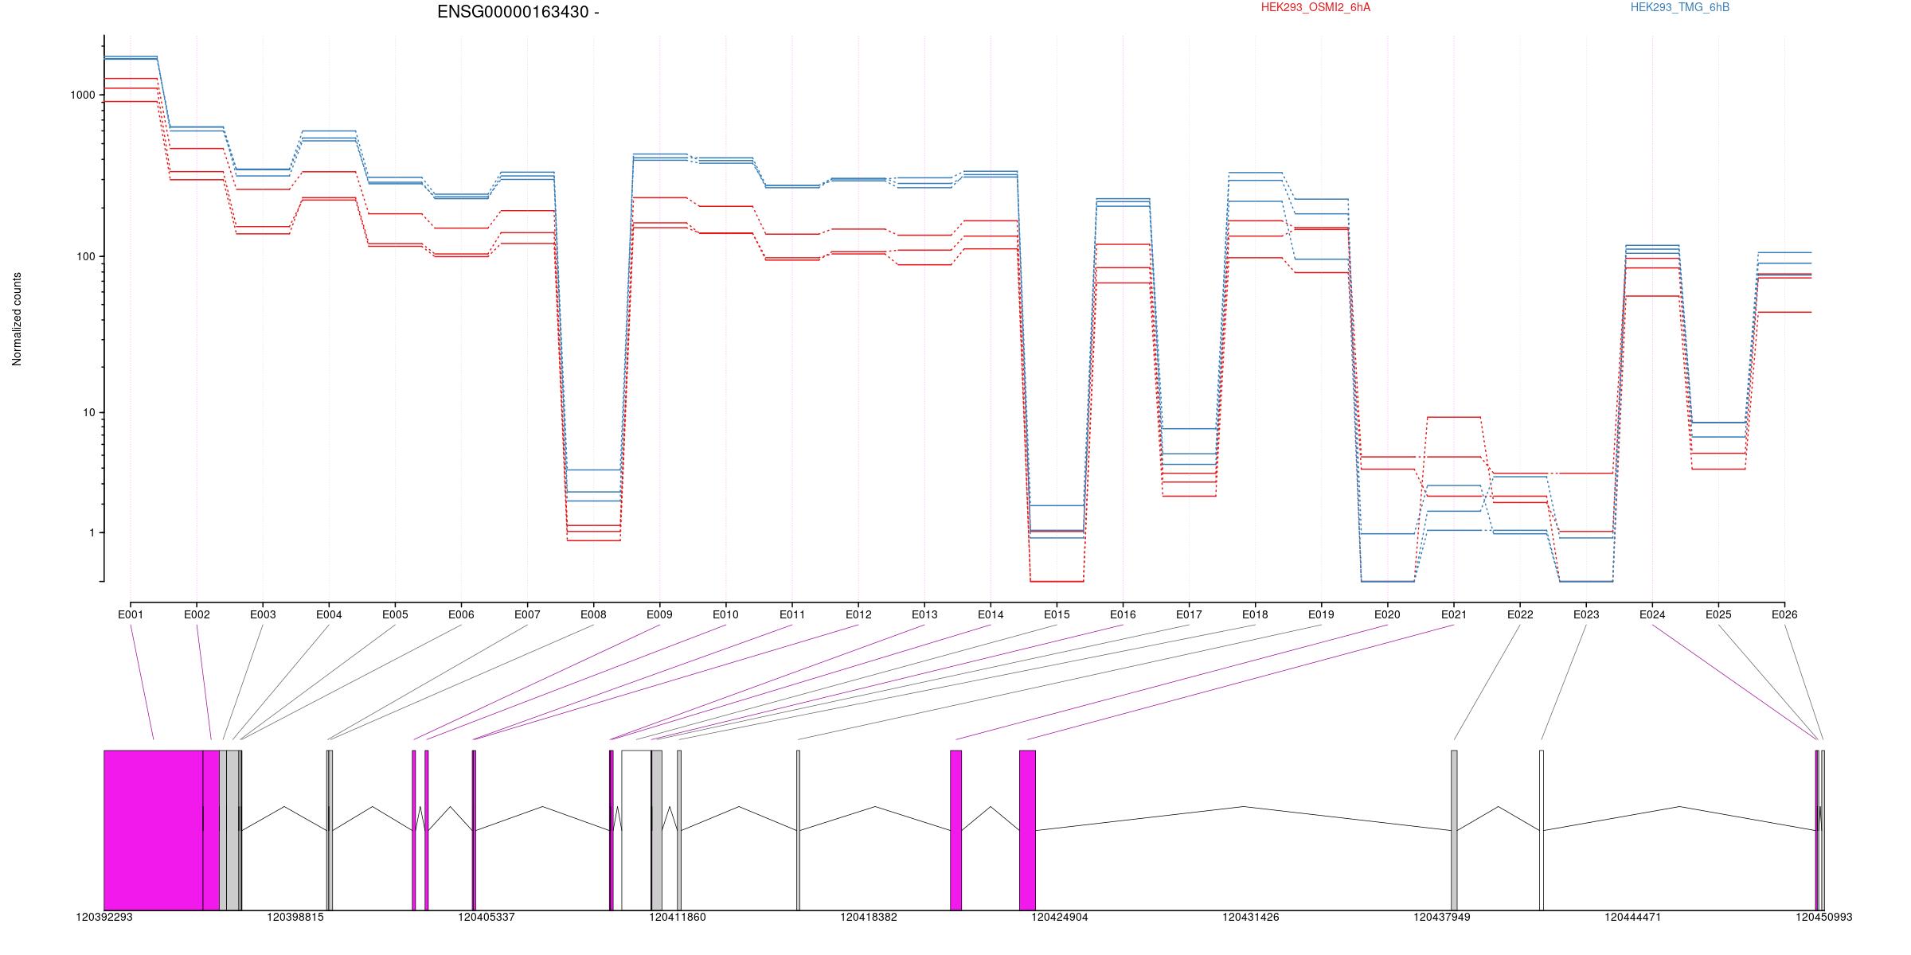Image resolution: width=1911 pixels, height=955 pixels.
Task: Select the gray exon block above 120437949
Action: point(1454,830)
